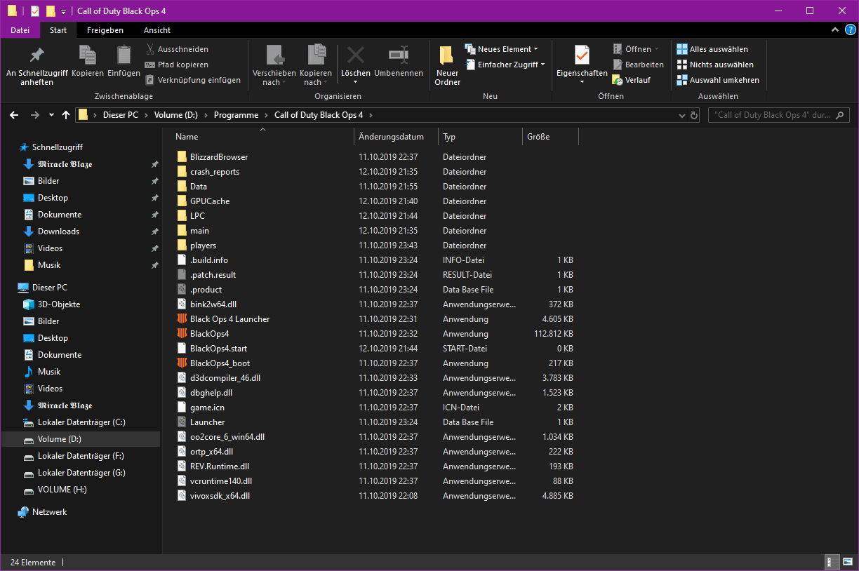Select the oo2core_6_win64.dll file
The width and height of the screenshot is (859, 571).
click(x=227, y=437)
